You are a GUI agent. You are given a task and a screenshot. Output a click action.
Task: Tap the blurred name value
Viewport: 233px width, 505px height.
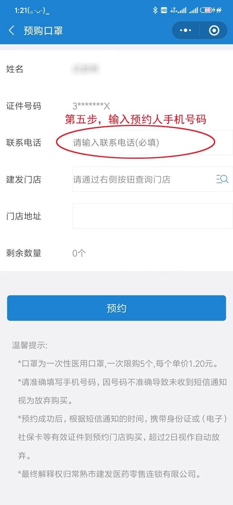(86, 68)
